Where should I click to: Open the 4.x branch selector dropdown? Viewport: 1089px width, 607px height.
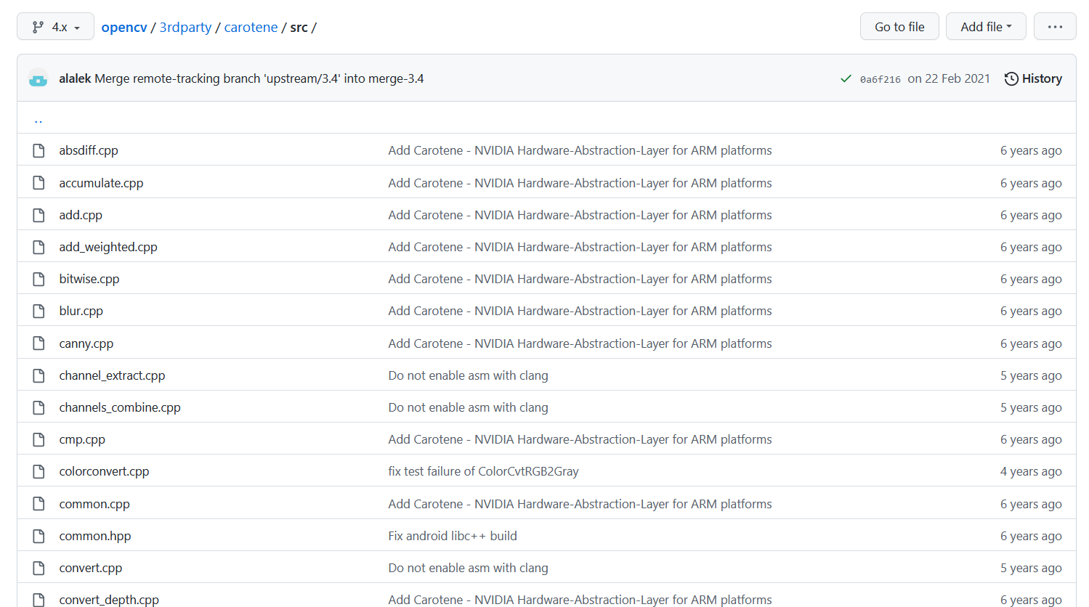click(x=55, y=27)
